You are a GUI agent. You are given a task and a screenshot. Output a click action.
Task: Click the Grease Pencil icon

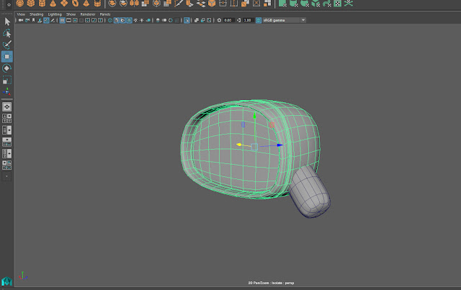coord(53,20)
